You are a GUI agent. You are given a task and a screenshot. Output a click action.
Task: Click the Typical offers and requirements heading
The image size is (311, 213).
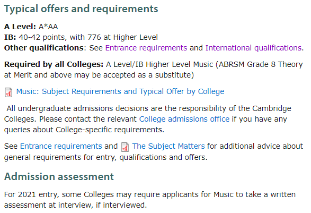81,9
